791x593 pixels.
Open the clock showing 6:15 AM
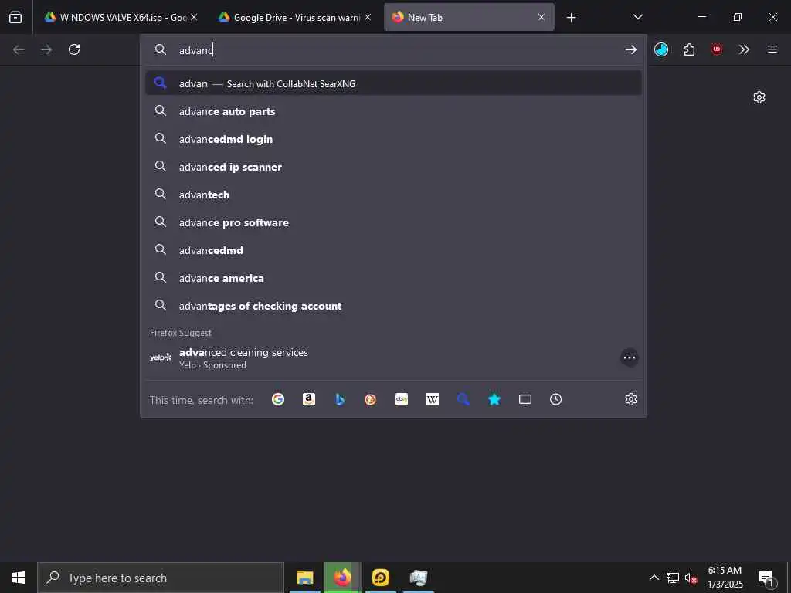[x=725, y=578]
